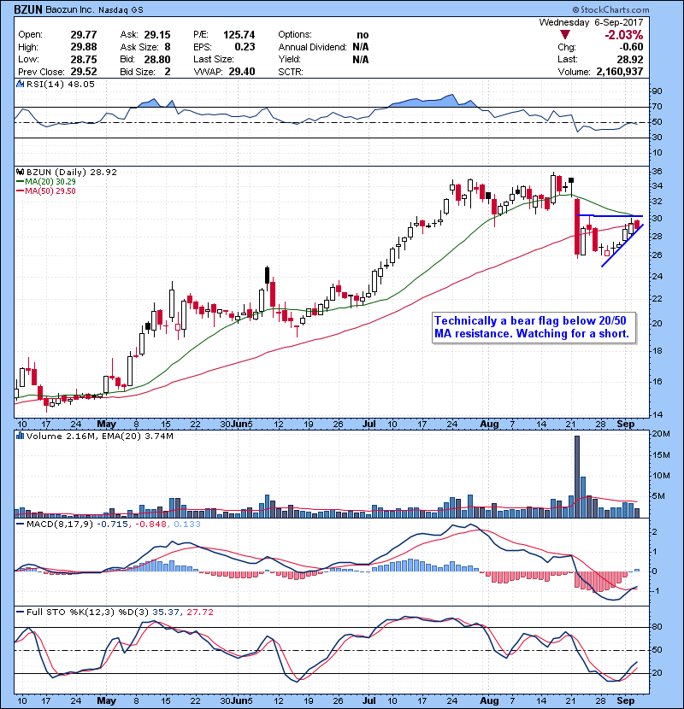Click the Ask Size value 8
Viewport: 684px width, 709px height.
tap(168, 47)
